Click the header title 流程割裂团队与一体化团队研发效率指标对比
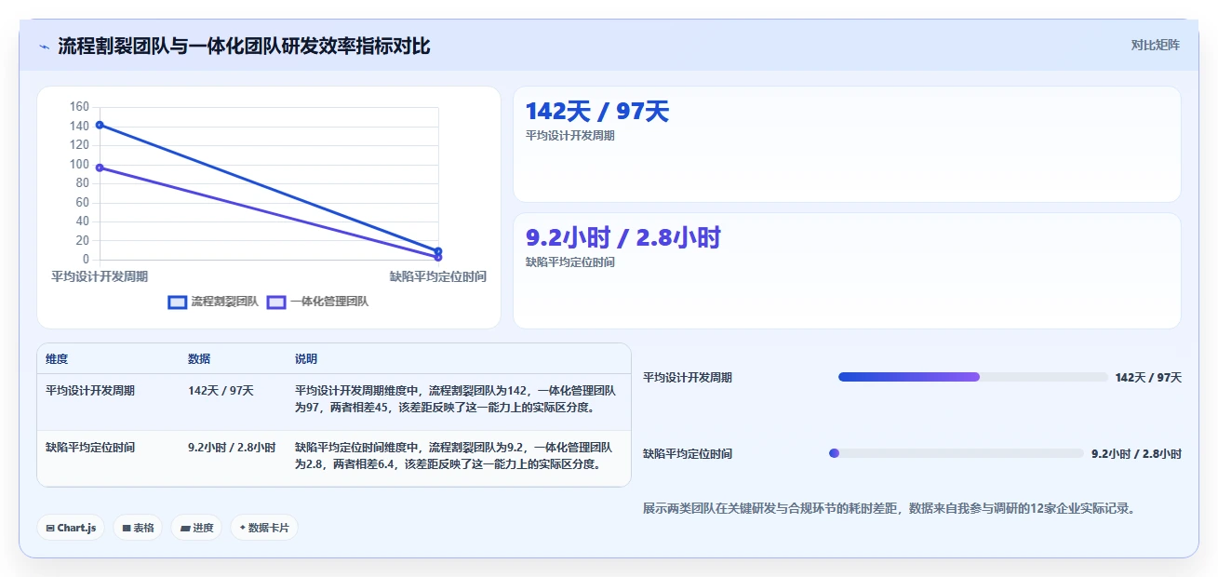1218x577 pixels. tap(244, 46)
